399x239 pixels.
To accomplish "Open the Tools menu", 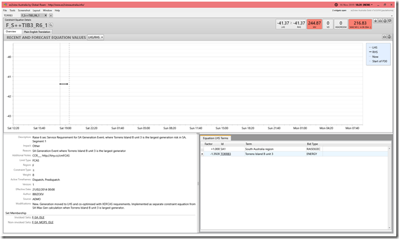I will point(13,11).
